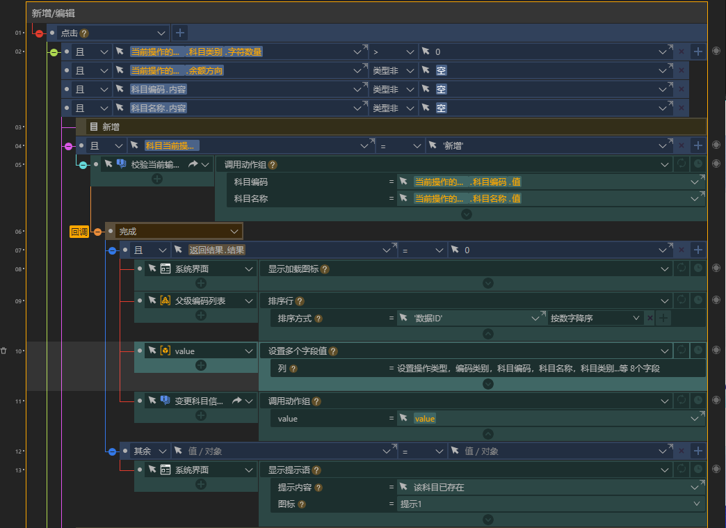The image size is (726, 528).
Task: Click the add circle under value object
Action: click(200, 365)
